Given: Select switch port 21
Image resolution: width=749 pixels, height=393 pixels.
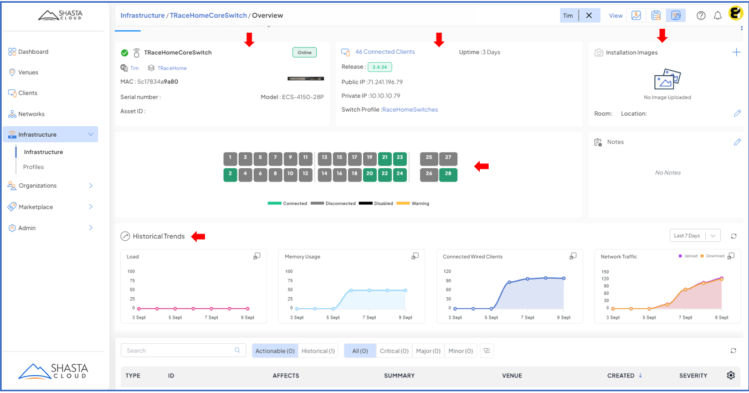Looking at the screenshot, I should tap(385, 158).
